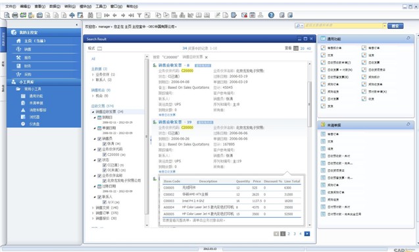Viewport: 419px width, 252px height.
Task: Open the 工具(T) menu
Action: [x=101, y=6]
